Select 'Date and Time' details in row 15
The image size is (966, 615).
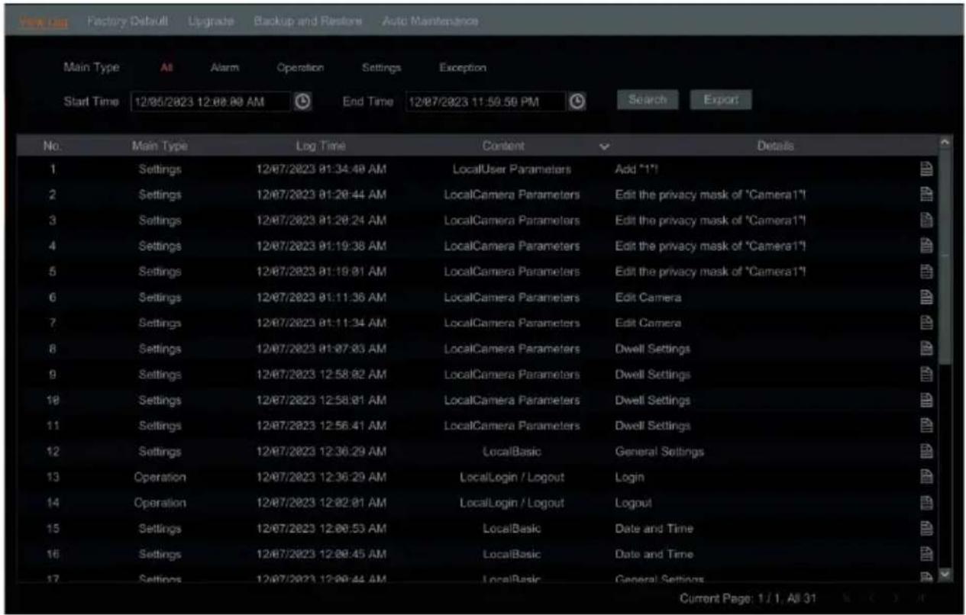pos(654,529)
